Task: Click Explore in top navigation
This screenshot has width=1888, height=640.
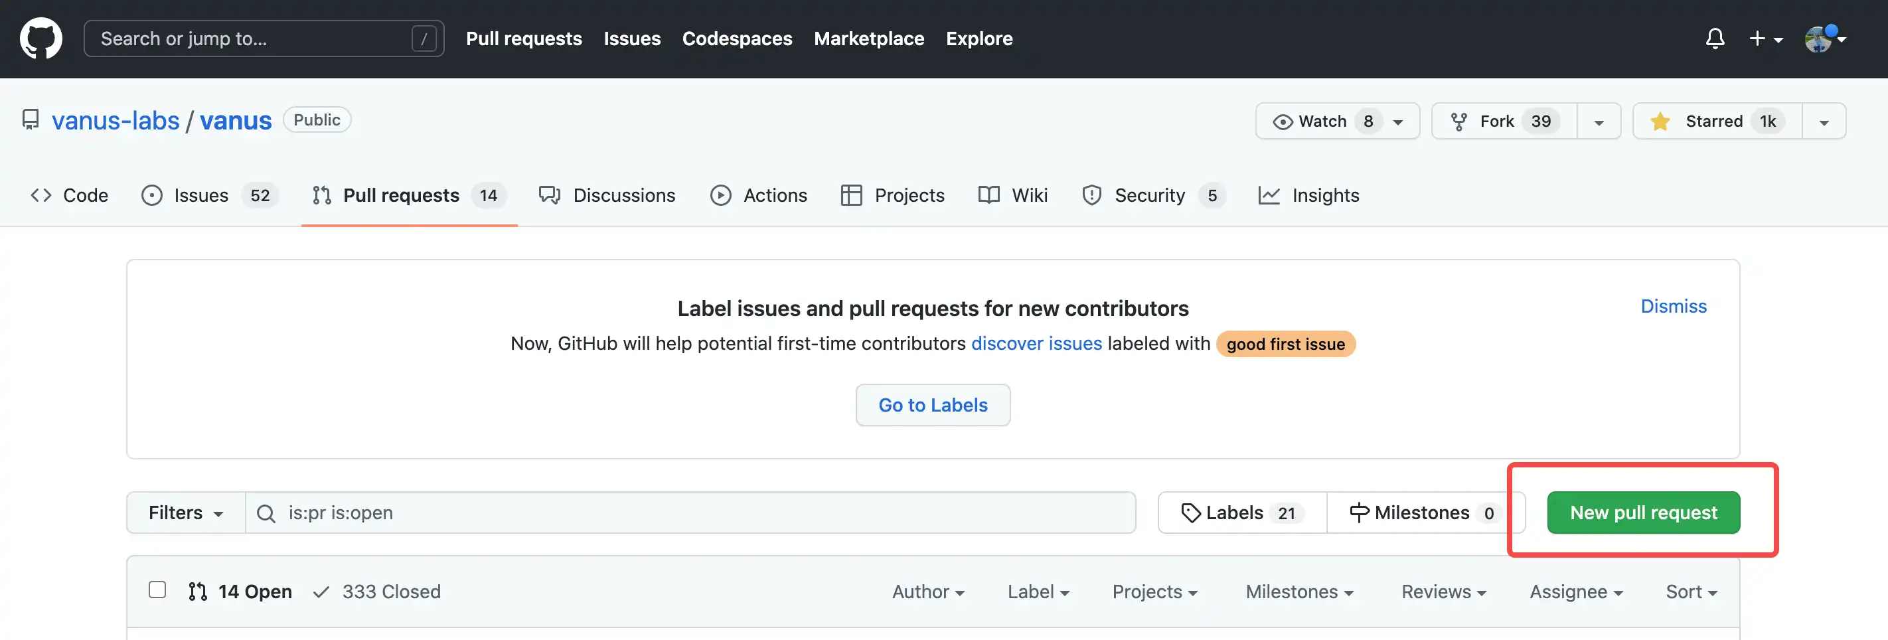Action: [x=979, y=39]
